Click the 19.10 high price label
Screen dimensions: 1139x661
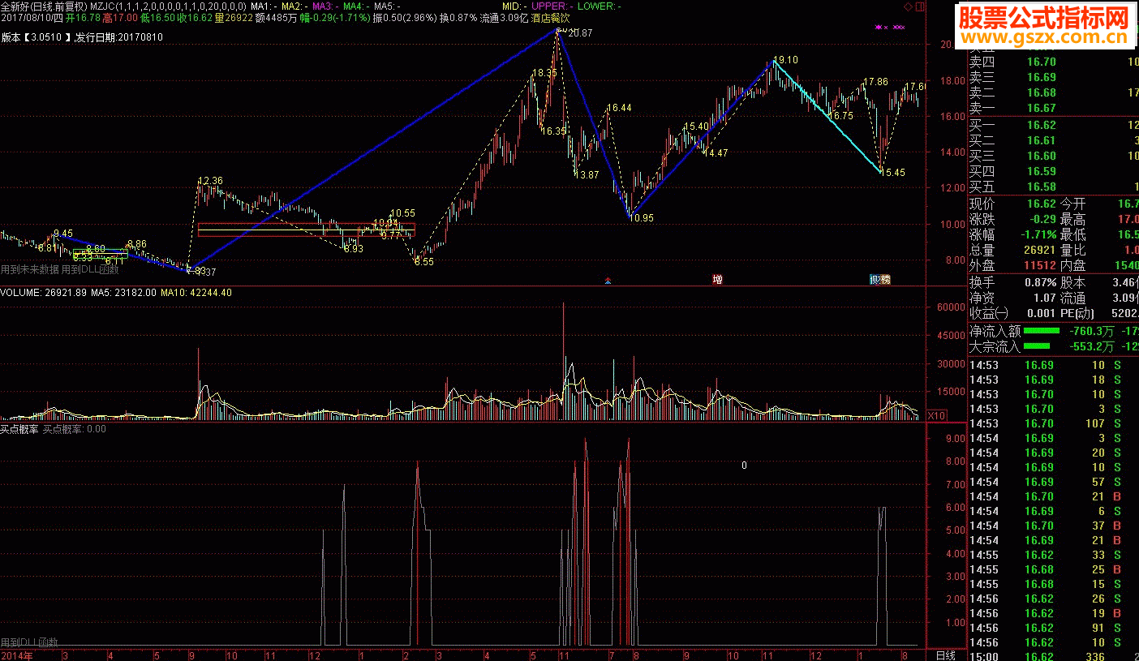coord(785,60)
